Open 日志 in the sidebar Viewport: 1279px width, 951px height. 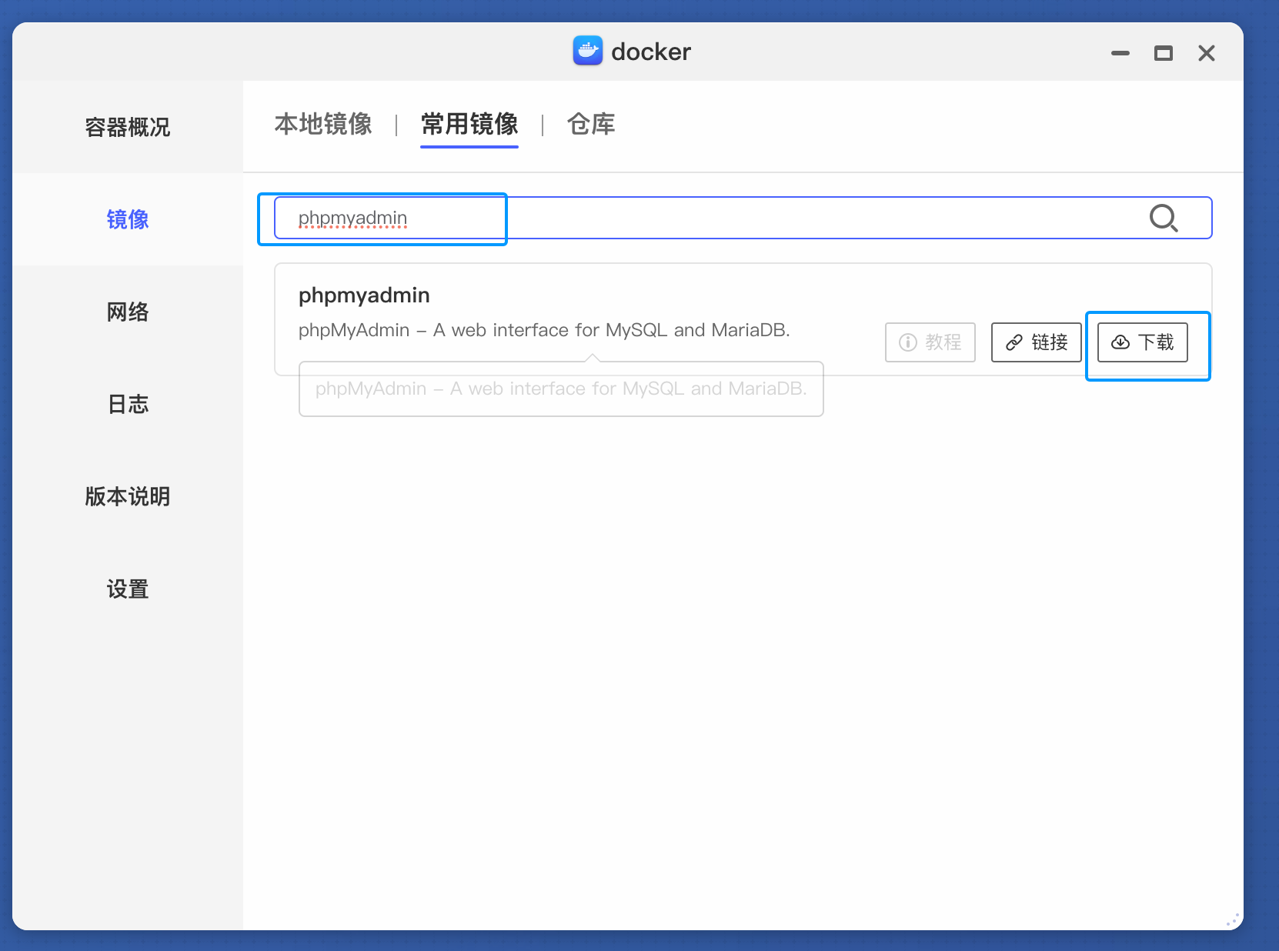click(x=128, y=404)
